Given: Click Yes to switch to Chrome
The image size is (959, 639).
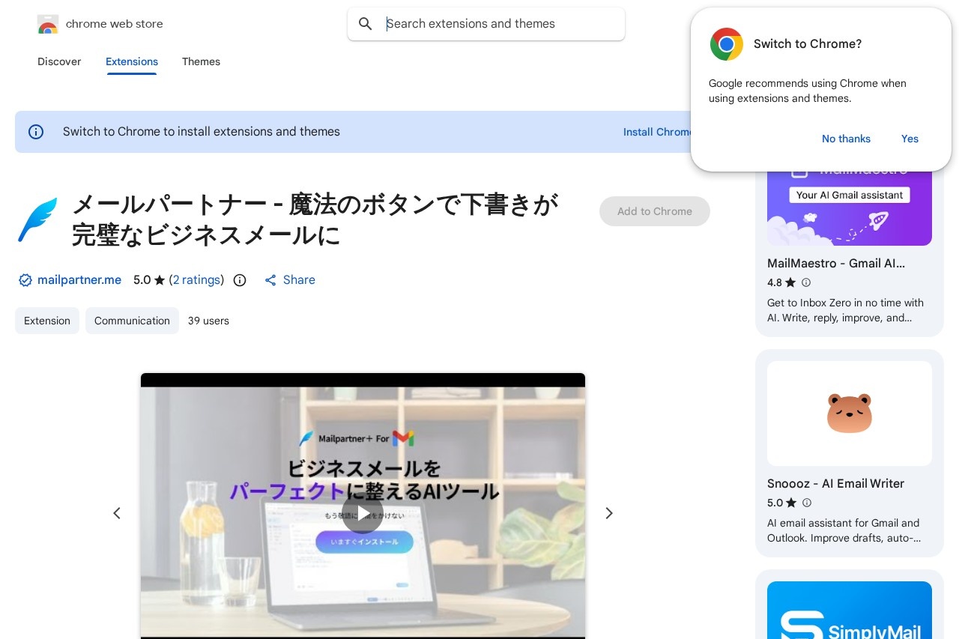Looking at the screenshot, I should click(910, 139).
